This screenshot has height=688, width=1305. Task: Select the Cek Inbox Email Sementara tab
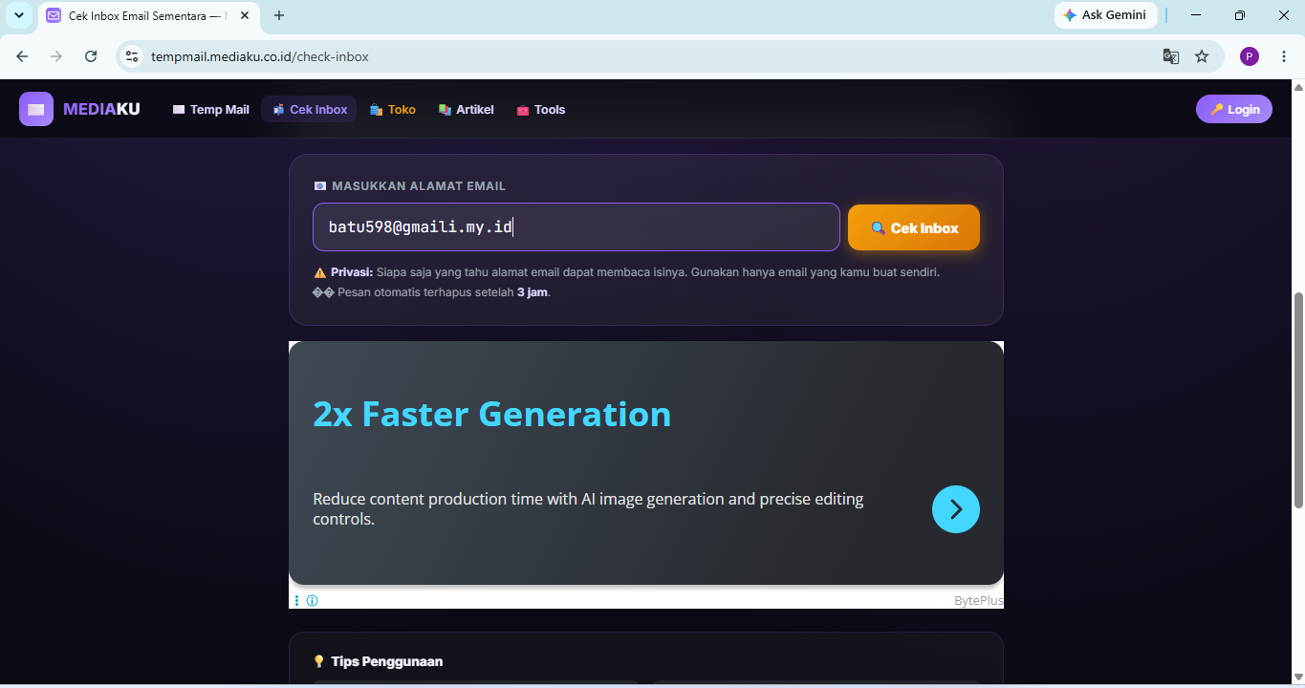pyautogui.click(x=148, y=16)
